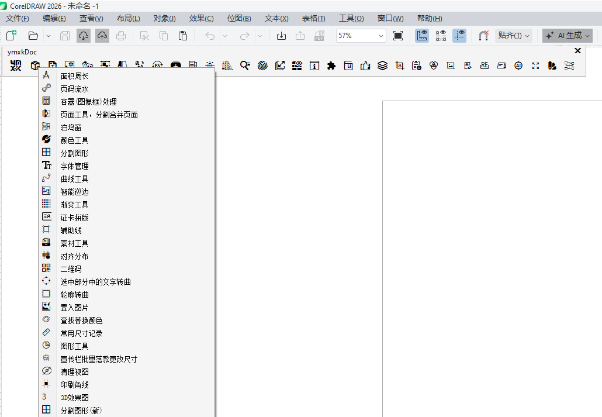Image resolution: width=602 pixels, height=417 pixels.
Task: Click the boxed info 'i' icon
Action: pos(314,66)
